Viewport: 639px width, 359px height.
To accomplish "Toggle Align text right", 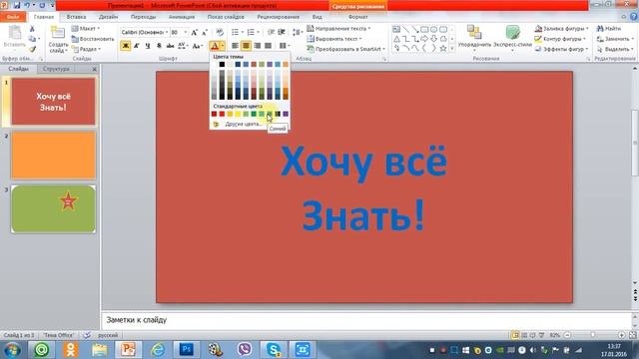I will (258, 46).
